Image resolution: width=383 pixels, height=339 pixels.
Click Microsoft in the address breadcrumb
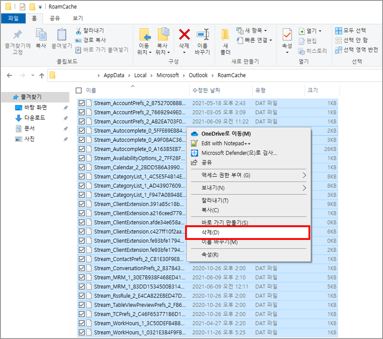point(168,75)
